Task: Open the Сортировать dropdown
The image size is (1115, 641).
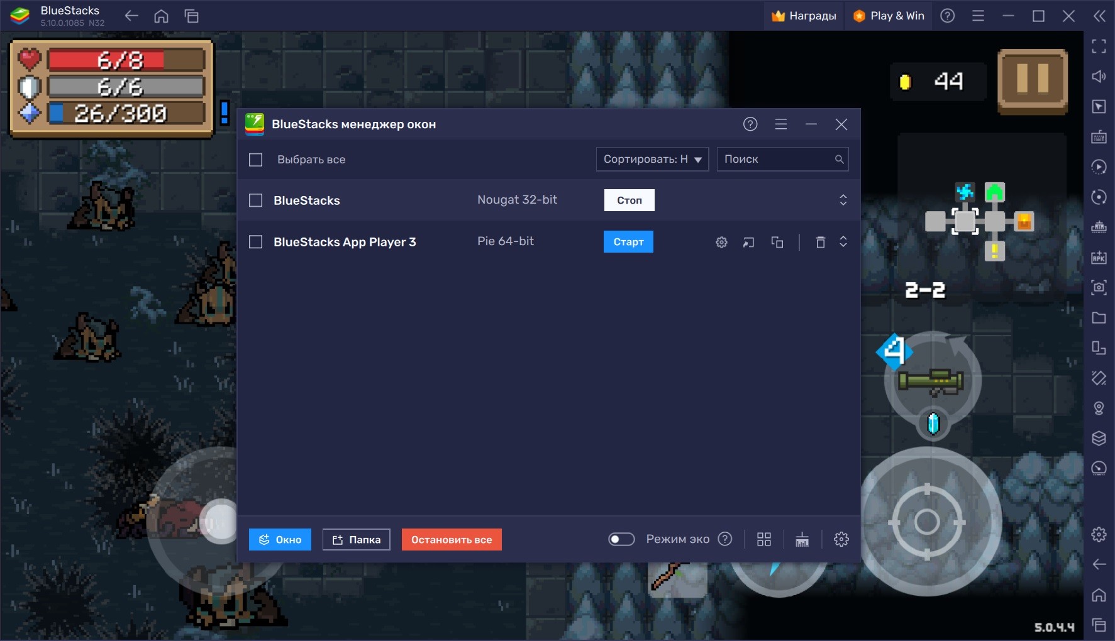Action: pos(652,159)
